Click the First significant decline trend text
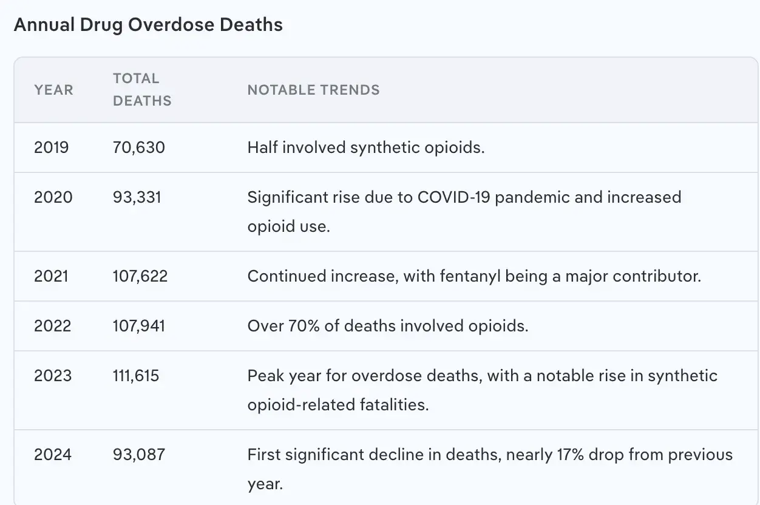 tap(489, 469)
